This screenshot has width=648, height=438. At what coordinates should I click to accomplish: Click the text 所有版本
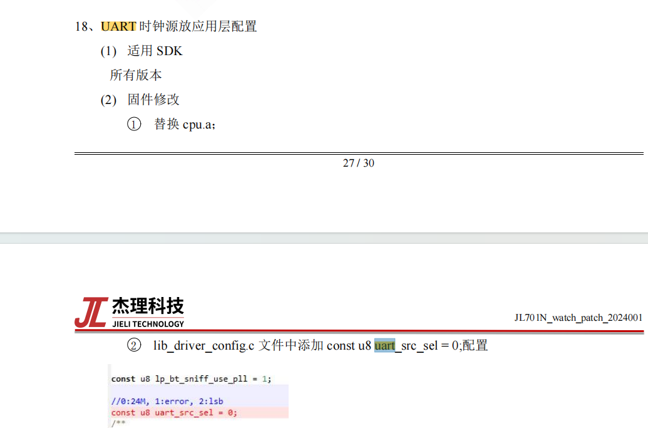coord(136,75)
